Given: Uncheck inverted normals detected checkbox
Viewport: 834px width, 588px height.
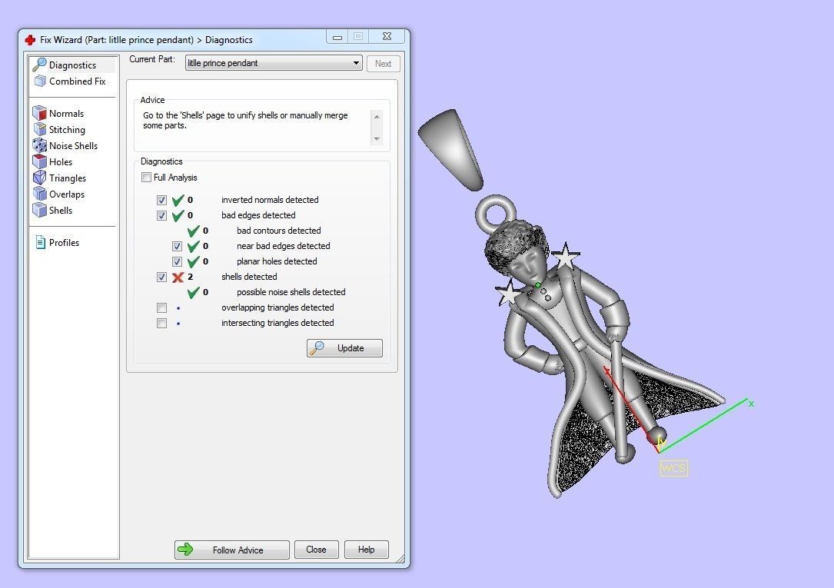Looking at the screenshot, I should click(x=161, y=201).
